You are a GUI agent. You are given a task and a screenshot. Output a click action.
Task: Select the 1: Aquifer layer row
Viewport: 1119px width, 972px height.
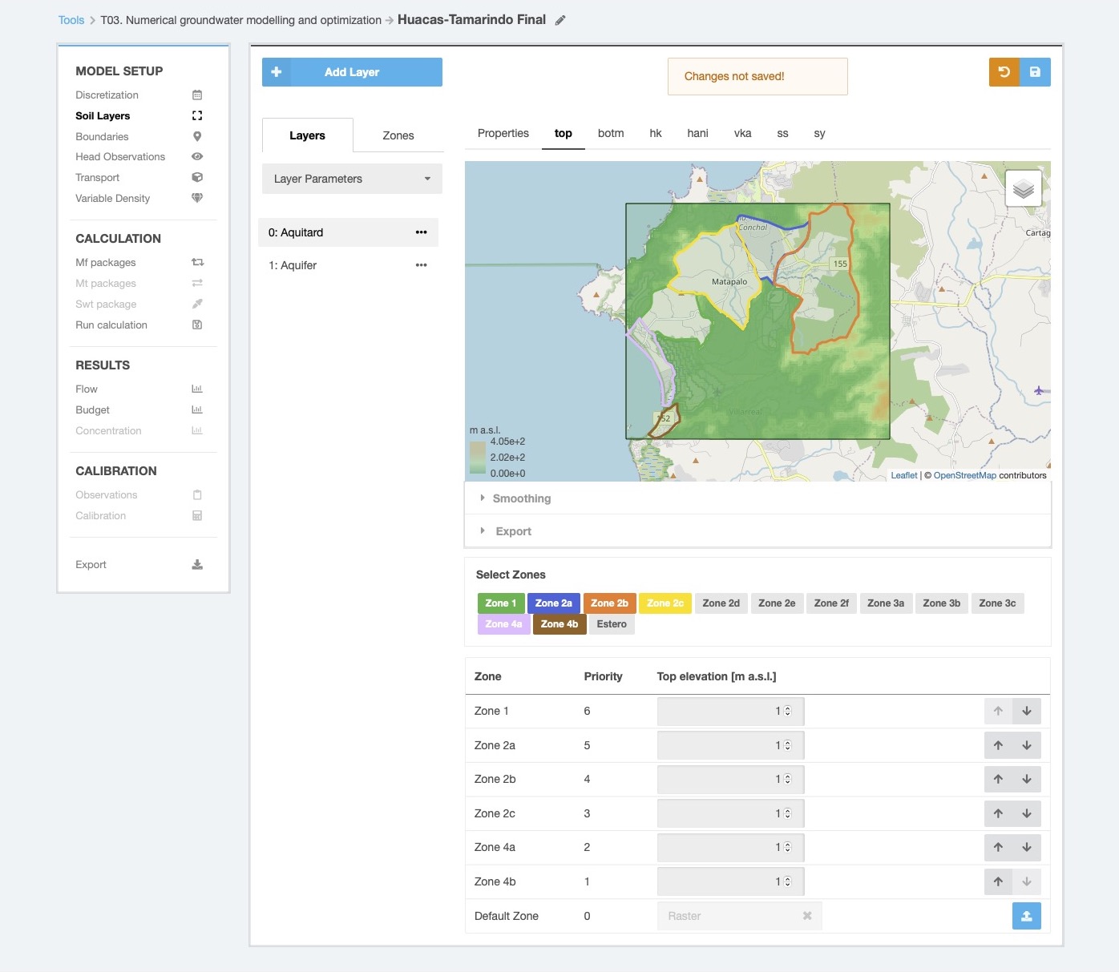point(348,265)
